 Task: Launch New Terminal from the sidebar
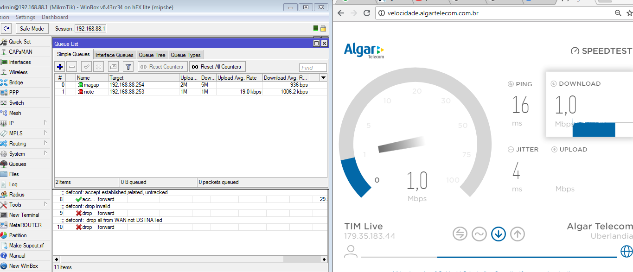24,215
